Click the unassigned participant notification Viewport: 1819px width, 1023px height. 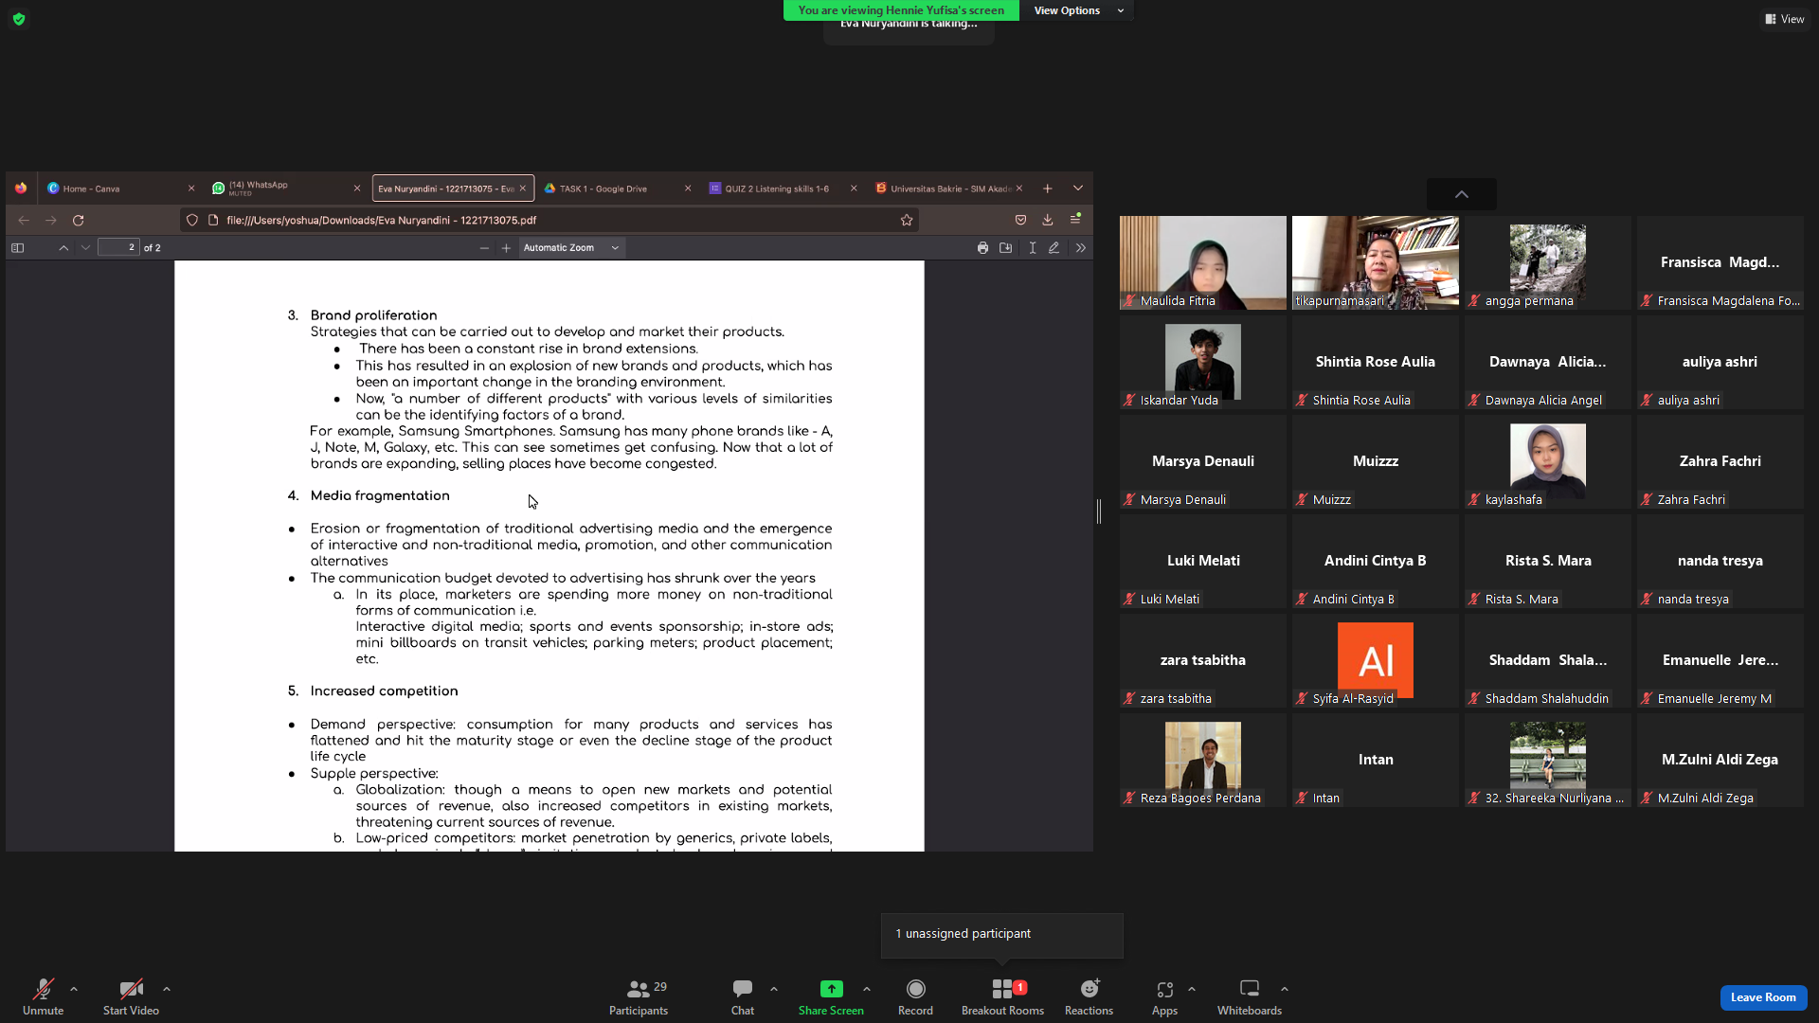(x=1002, y=935)
